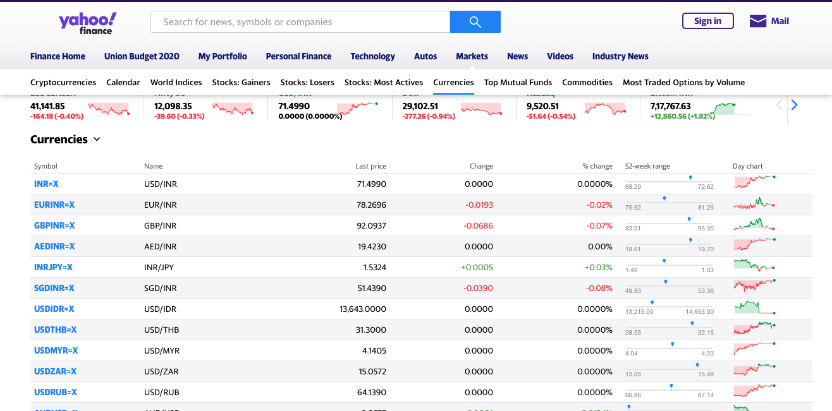The height and width of the screenshot is (411, 832).
Task: Open the USD/RUB row day chart
Action: 755,391
